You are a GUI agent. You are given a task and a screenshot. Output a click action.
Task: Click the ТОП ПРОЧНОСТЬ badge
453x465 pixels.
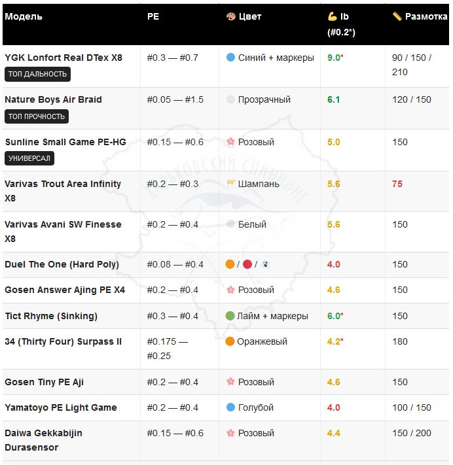(x=37, y=116)
